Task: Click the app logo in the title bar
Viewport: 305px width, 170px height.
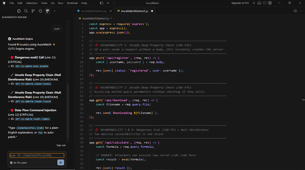Action: pyautogui.click(x=4, y=3)
